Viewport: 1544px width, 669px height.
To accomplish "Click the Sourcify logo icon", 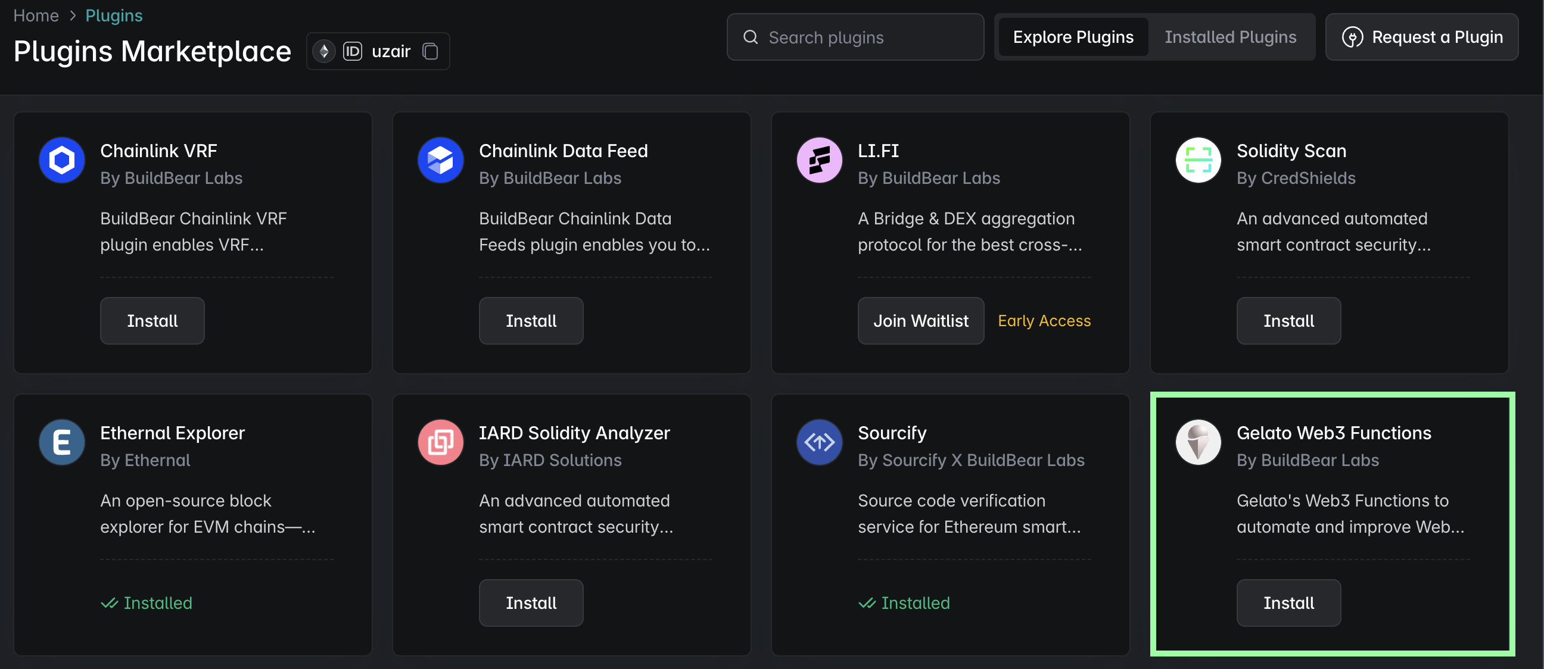I will pos(819,442).
